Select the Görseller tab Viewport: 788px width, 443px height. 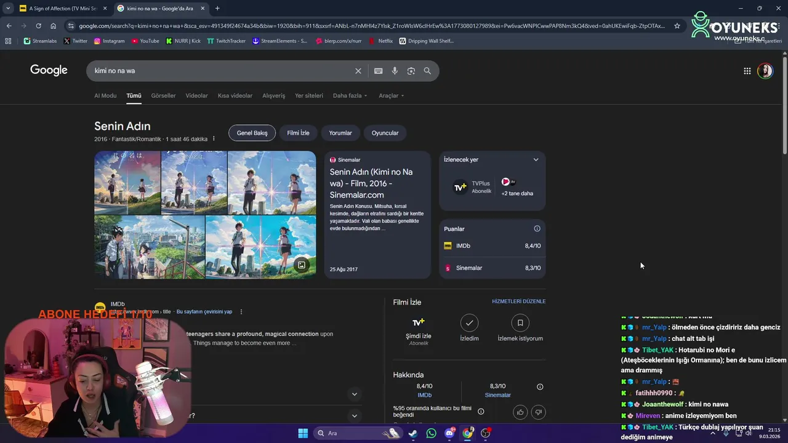point(163,95)
